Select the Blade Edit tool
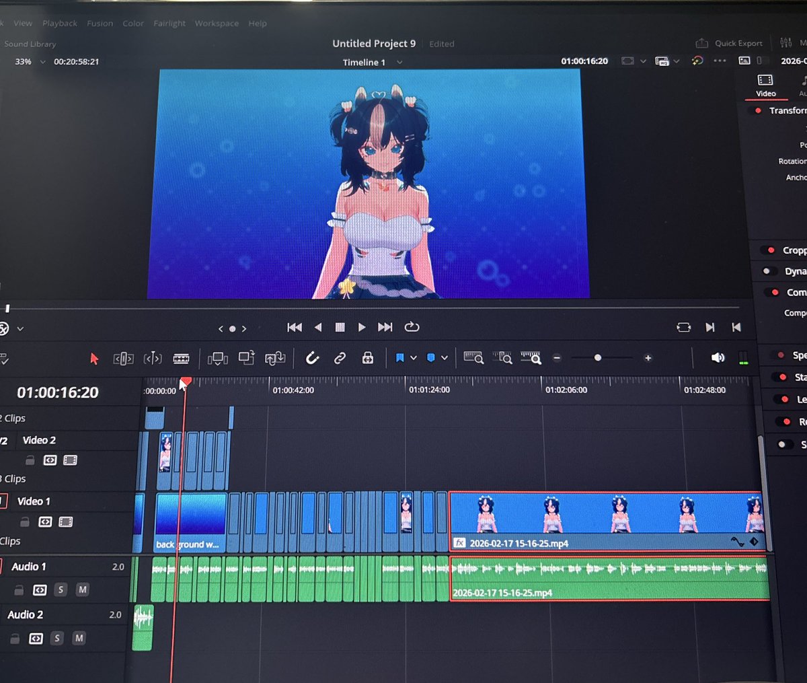Image resolution: width=807 pixels, height=683 pixels. (182, 358)
